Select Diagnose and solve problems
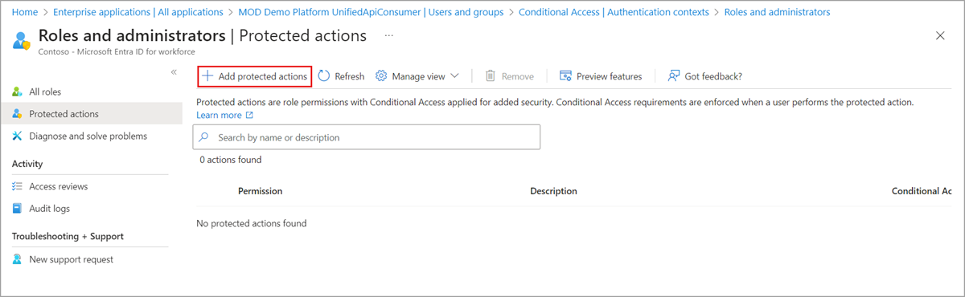This screenshot has width=965, height=297. (88, 136)
